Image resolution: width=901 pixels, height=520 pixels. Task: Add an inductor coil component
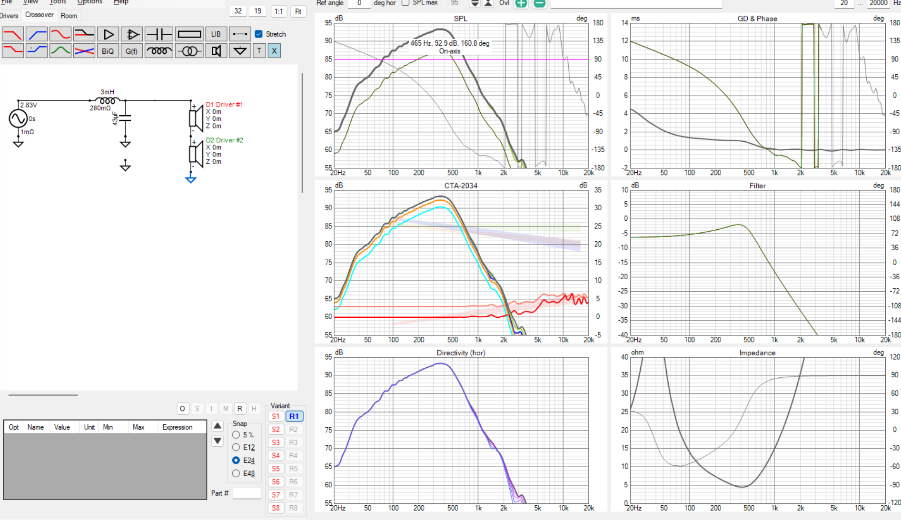159,51
